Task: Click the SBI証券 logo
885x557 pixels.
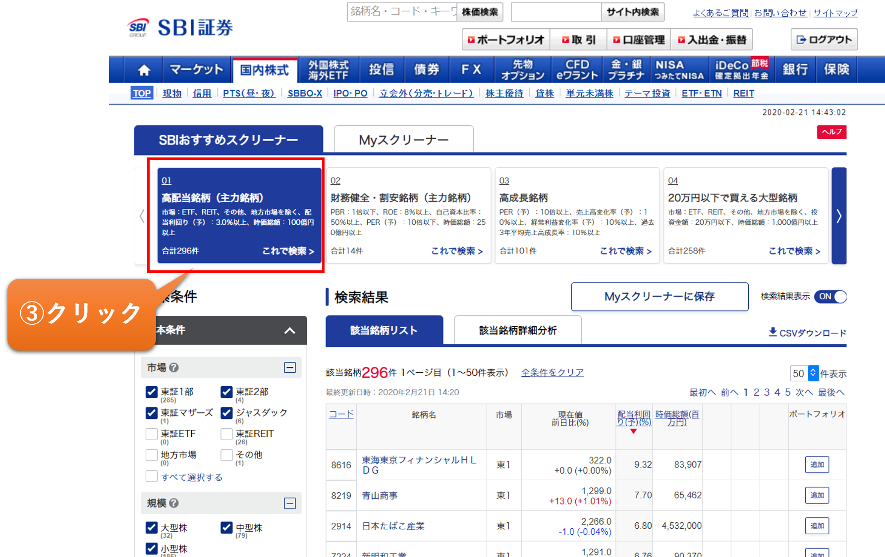Action: (180, 28)
